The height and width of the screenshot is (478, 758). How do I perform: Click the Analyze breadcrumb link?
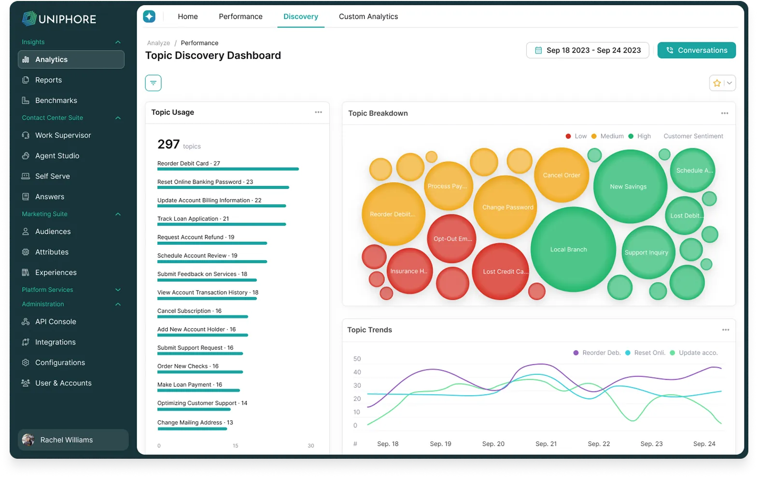tap(158, 43)
